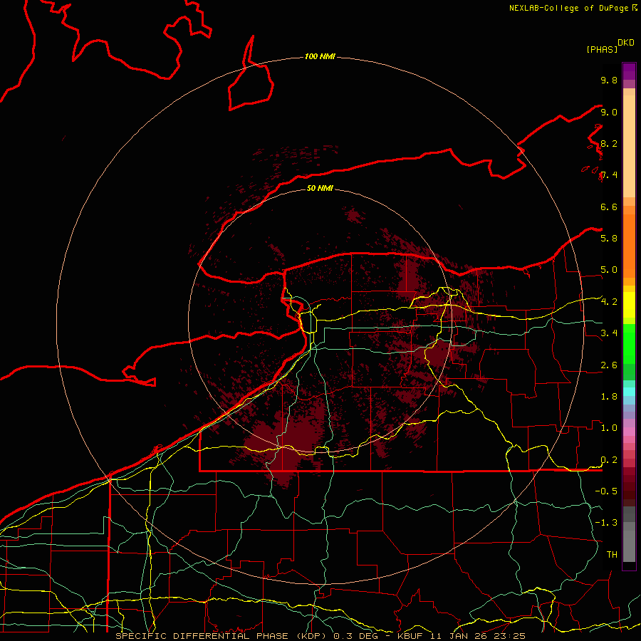Click the cyan segment of the color bar
This screenshot has width=641, height=641.
tap(629, 392)
